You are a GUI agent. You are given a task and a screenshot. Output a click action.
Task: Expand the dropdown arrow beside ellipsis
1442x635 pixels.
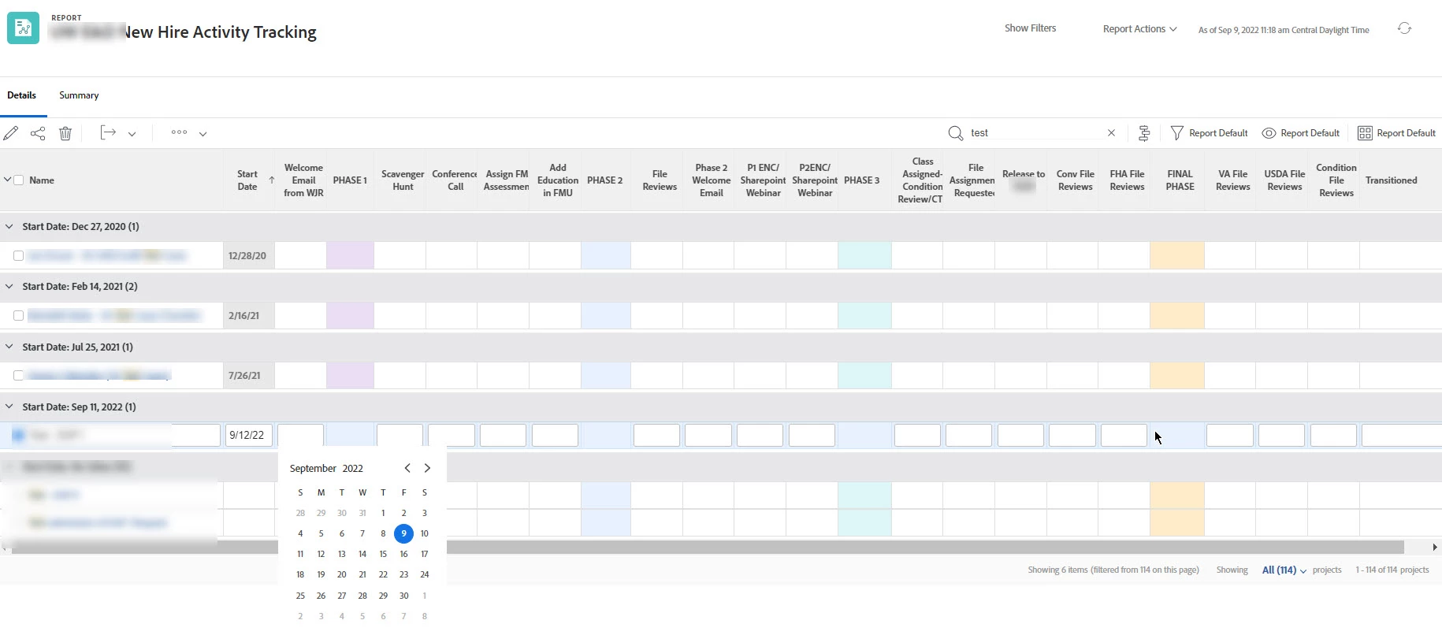[x=203, y=134]
